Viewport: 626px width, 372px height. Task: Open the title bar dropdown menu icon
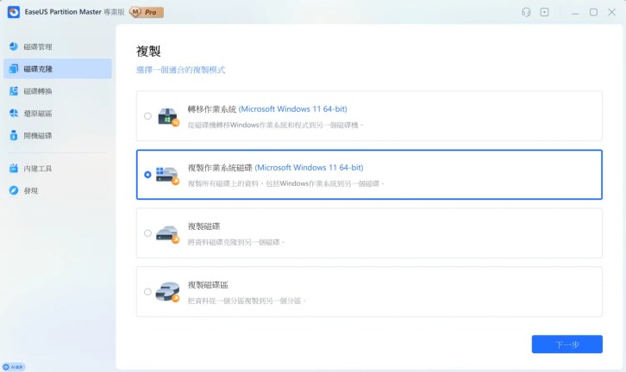(545, 12)
